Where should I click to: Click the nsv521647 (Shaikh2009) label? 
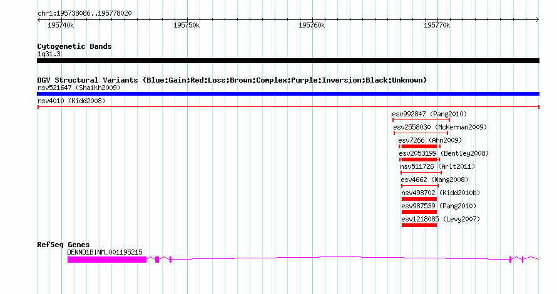[x=79, y=88]
